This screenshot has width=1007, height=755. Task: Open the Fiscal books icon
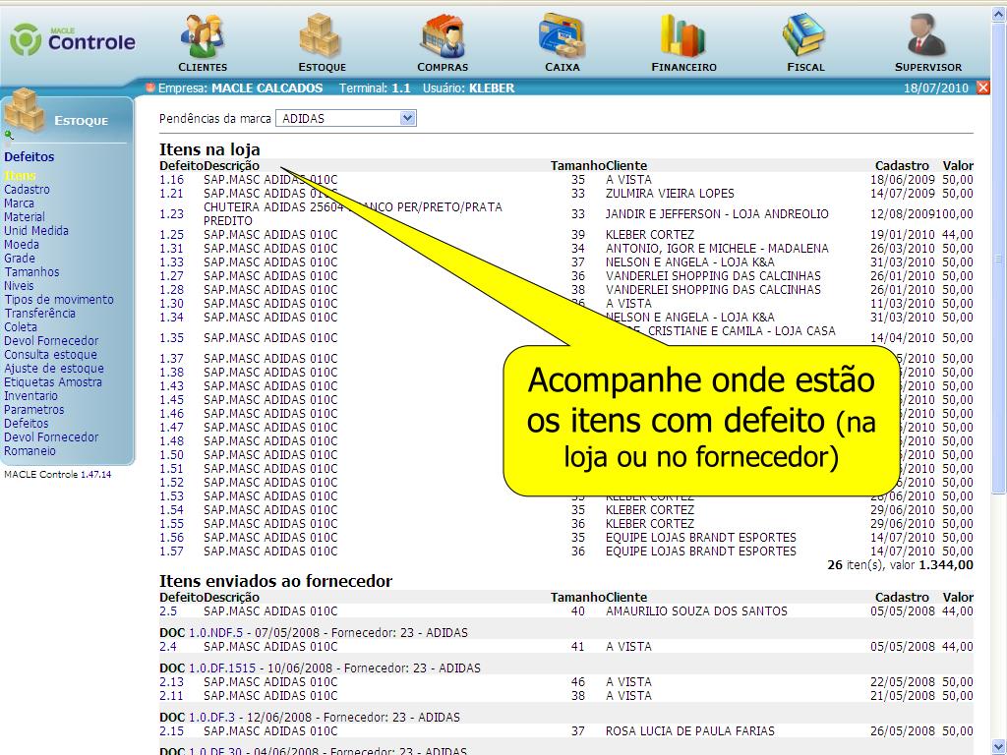[x=804, y=36]
